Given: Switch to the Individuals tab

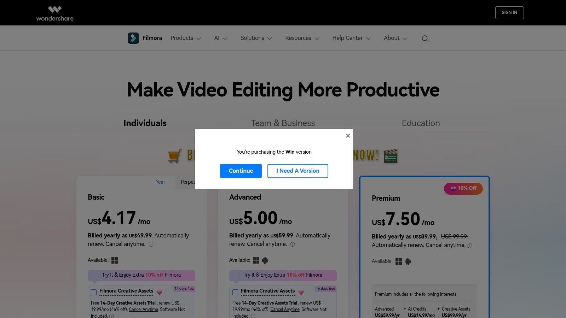Looking at the screenshot, I should [x=145, y=123].
